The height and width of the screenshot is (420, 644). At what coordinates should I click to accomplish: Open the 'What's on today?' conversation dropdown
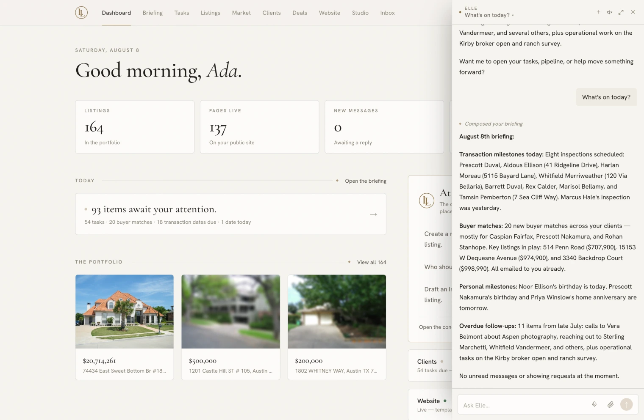pos(489,15)
